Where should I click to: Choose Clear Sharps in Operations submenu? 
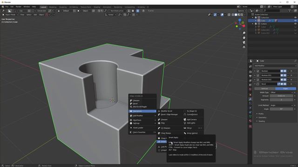pyautogui.click(x=166, y=133)
